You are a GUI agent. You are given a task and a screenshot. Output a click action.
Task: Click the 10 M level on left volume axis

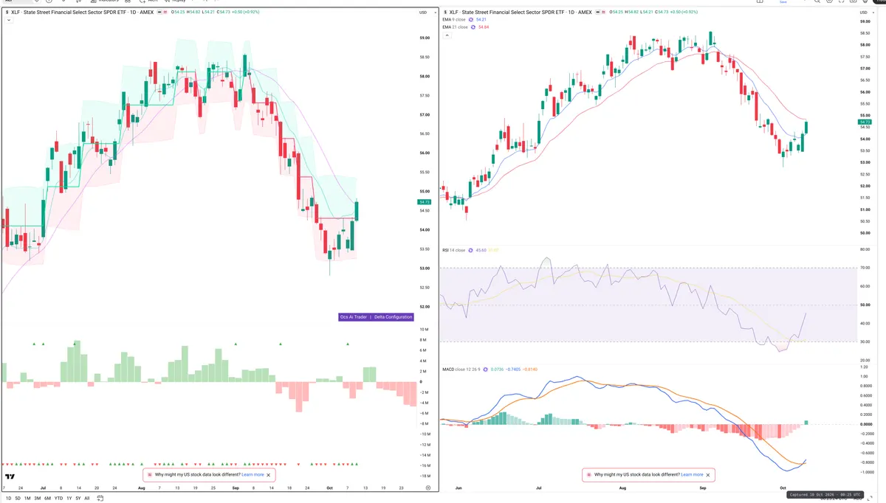pyautogui.click(x=424, y=329)
